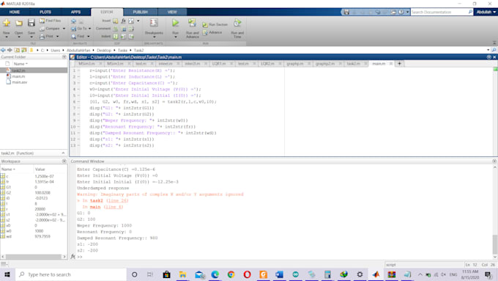The width and height of the screenshot is (498, 281).
Task: Expand the Workspace panel actions menu
Action: coord(64,161)
